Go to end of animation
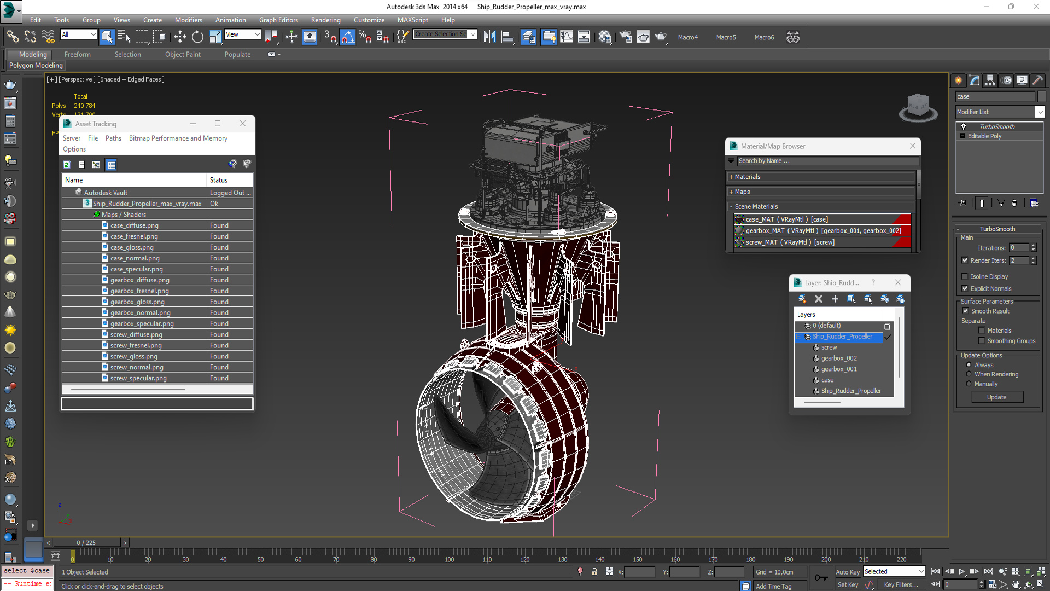The image size is (1050, 591). click(x=988, y=571)
